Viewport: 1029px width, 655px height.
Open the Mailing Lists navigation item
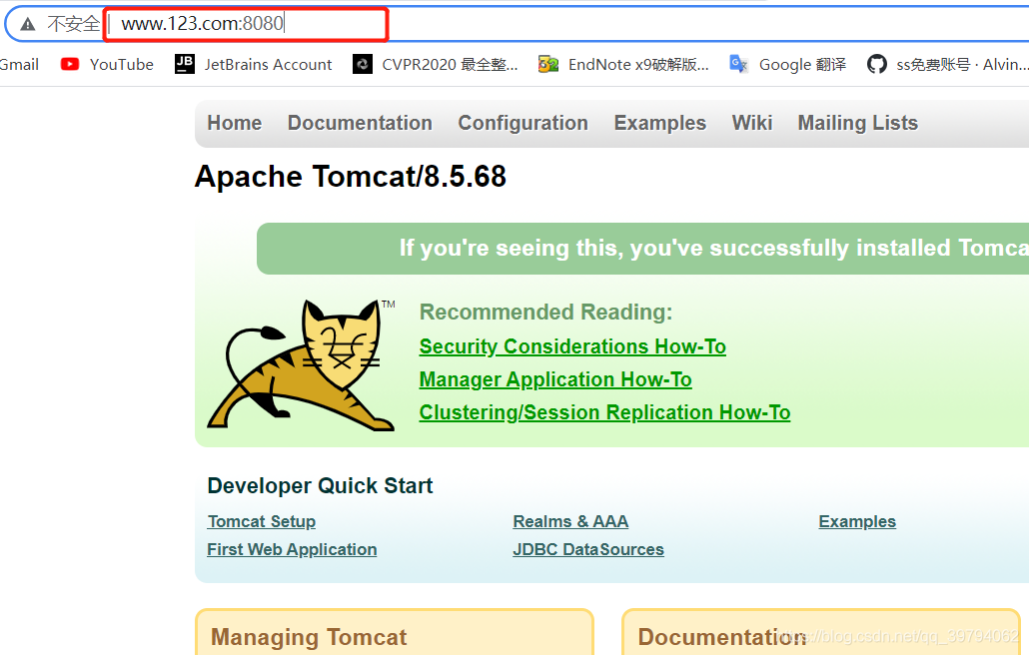pos(857,123)
